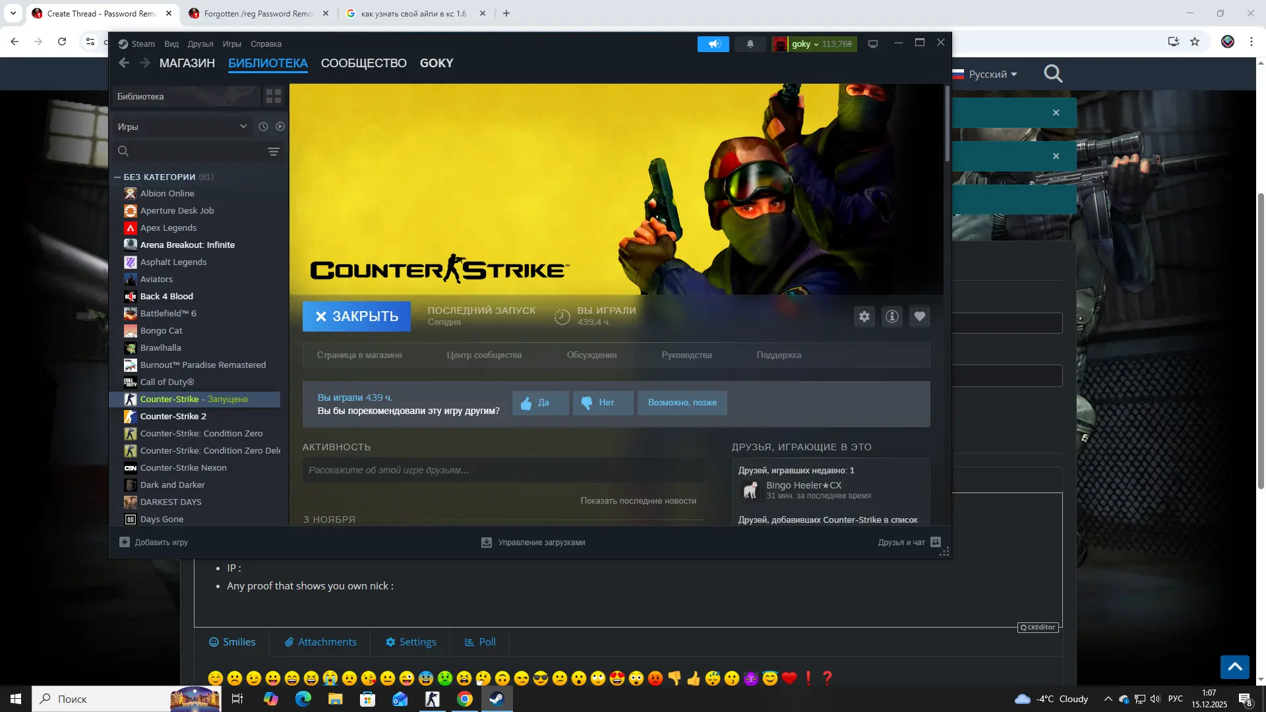This screenshot has height=712, width=1266.
Task: Go forward in Steam navigation
Action: pyautogui.click(x=145, y=63)
